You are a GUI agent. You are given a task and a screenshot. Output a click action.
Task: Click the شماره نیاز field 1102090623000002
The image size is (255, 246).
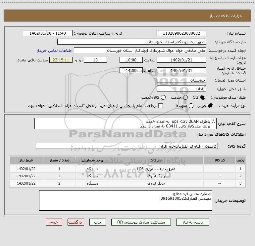(x=181, y=33)
